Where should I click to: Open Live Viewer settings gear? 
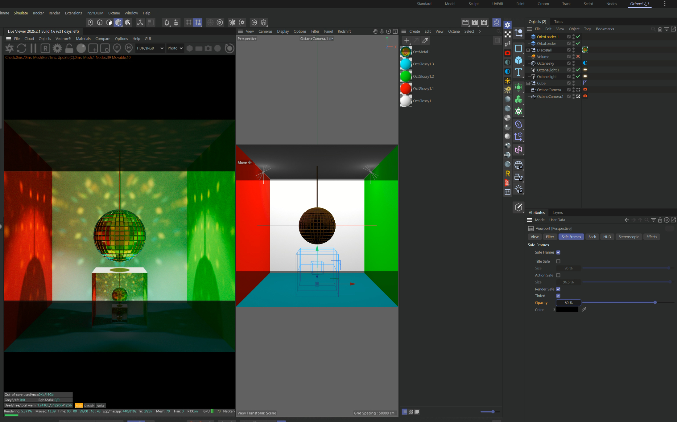pos(57,48)
